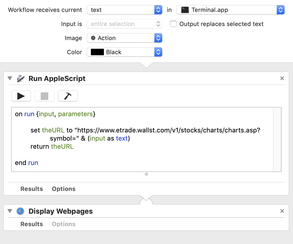This screenshot has width=293, height=244.
Task: Show Results under Run AppleScript
Action: [x=31, y=189]
